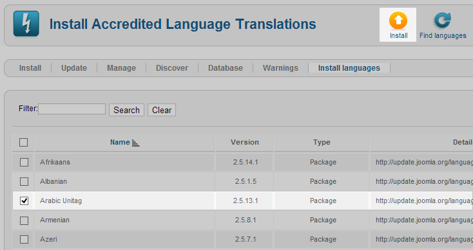Open the Database tab

226,68
